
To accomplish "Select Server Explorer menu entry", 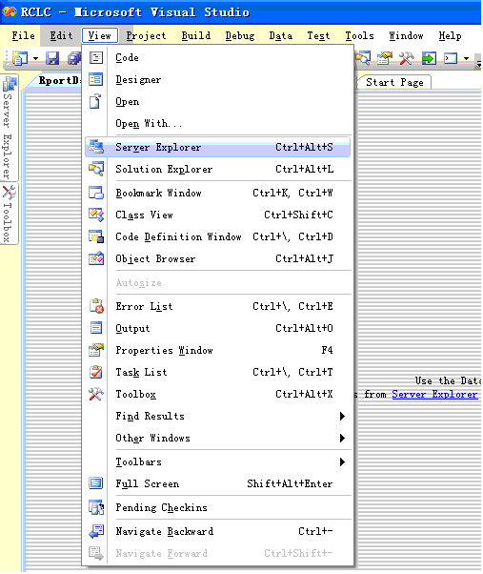I will pyautogui.click(x=217, y=147).
